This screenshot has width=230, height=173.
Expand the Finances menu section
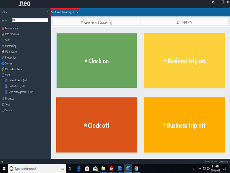9,99
